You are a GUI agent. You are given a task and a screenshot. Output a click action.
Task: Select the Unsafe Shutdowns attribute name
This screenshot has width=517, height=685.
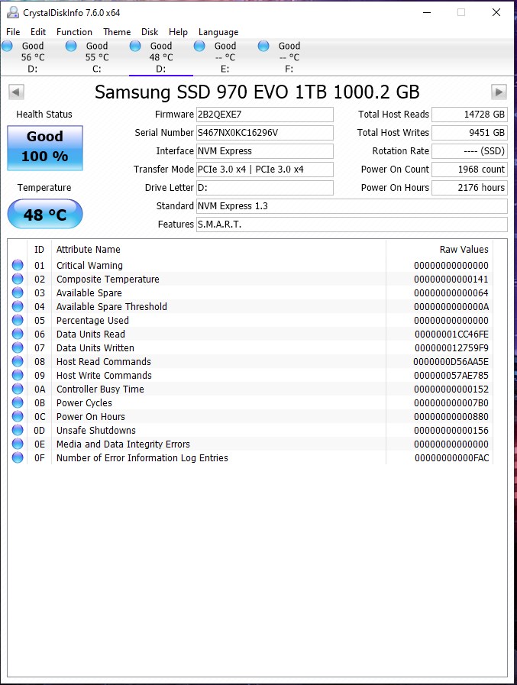pyautogui.click(x=96, y=430)
